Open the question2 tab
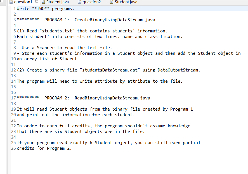This screenshot has height=174, width=248. pos(91,2)
